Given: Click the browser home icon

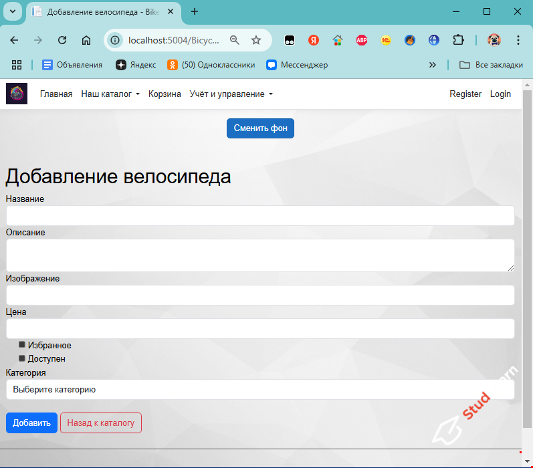Looking at the screenshot, I should tap(86, 40).
